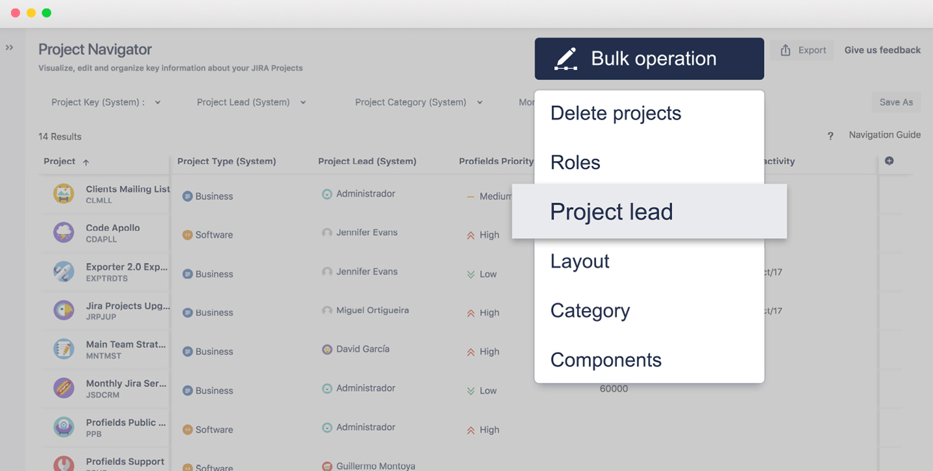This screenshot has height=471, width=933.
Task: Click the Main Team Strat project avatar
Action: (x=64, y=350)
